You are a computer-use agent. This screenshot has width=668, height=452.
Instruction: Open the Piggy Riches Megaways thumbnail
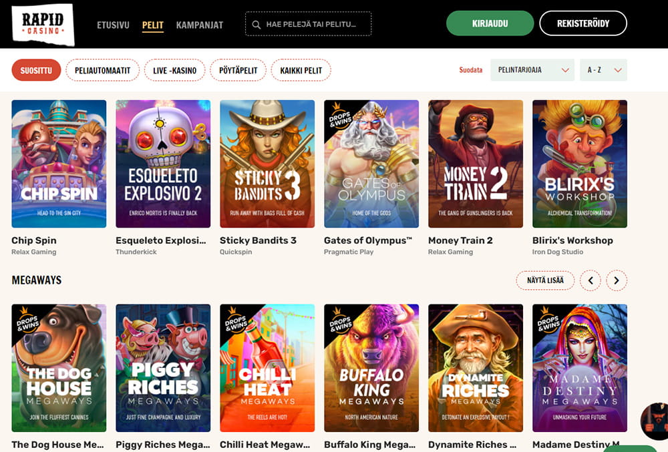[x=163, y=368]
